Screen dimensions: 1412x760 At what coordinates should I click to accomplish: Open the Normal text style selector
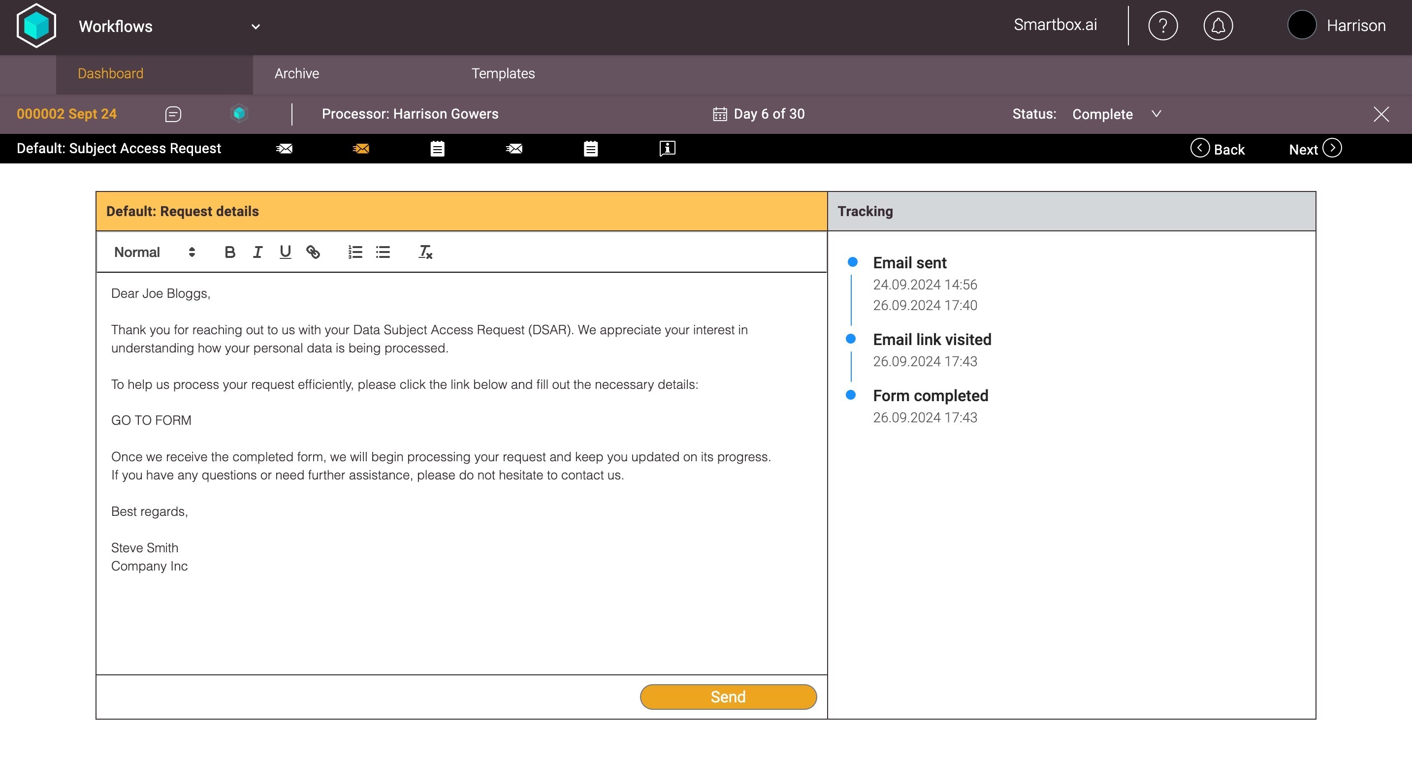pyautogui.click(x=154, y=252)
